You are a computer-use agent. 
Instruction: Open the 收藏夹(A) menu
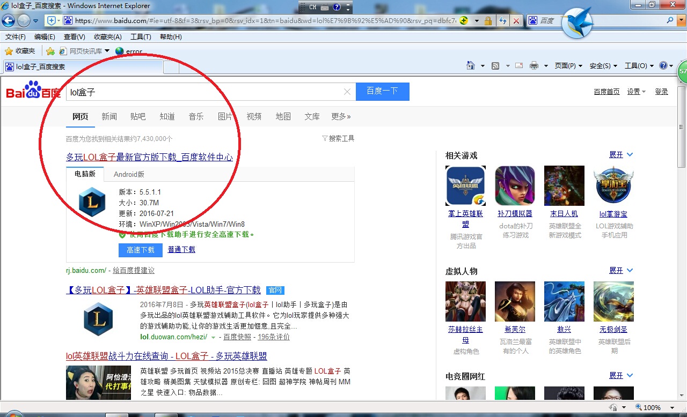click(x=107, y=37)
